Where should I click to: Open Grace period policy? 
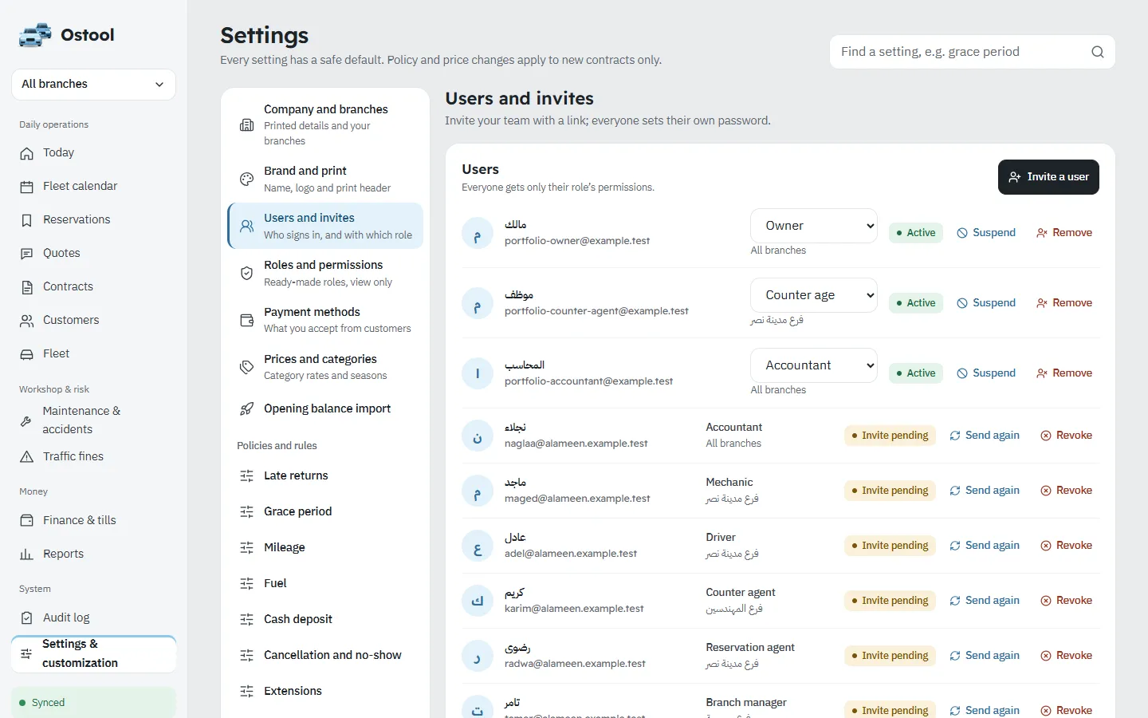click(x=325, y=512)
